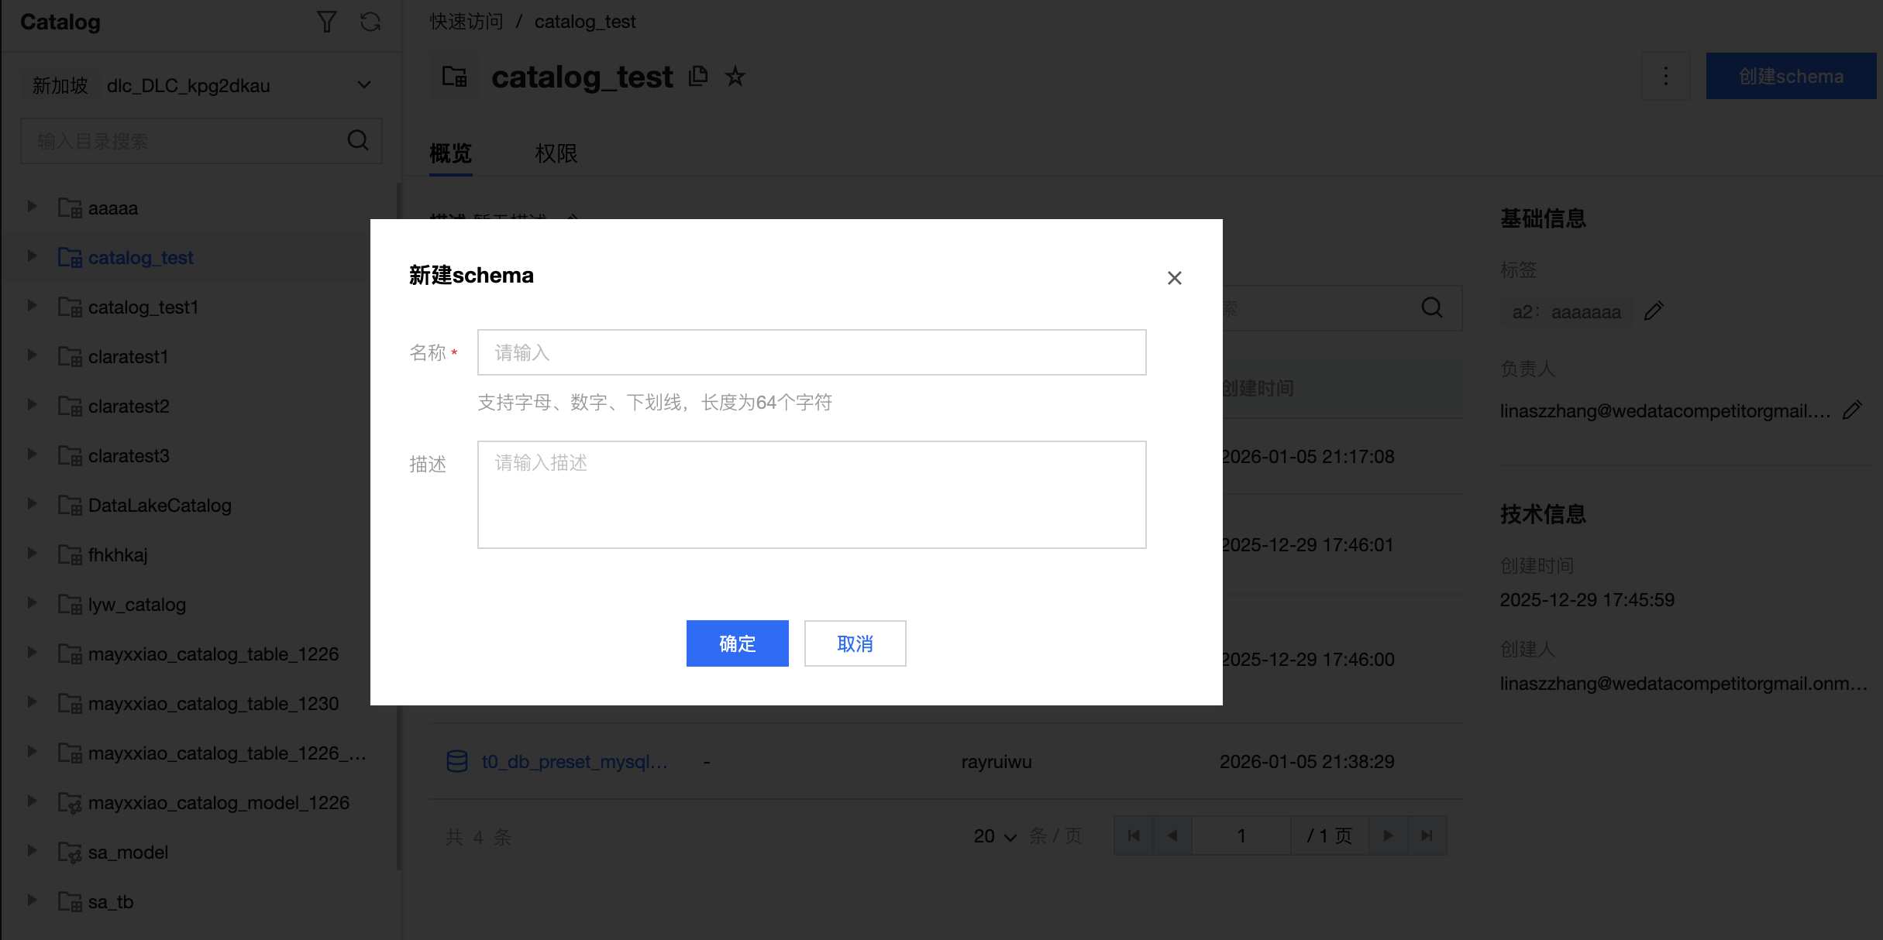Expand the DataLakeCatalog tree node
1883x940 pixels.
[x=32, y=504]
